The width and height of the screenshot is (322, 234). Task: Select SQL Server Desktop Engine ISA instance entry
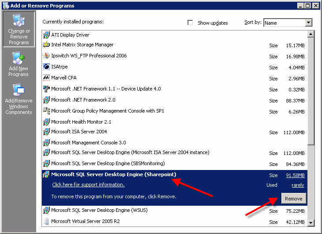pyautogui.click(x=175, y=153)
